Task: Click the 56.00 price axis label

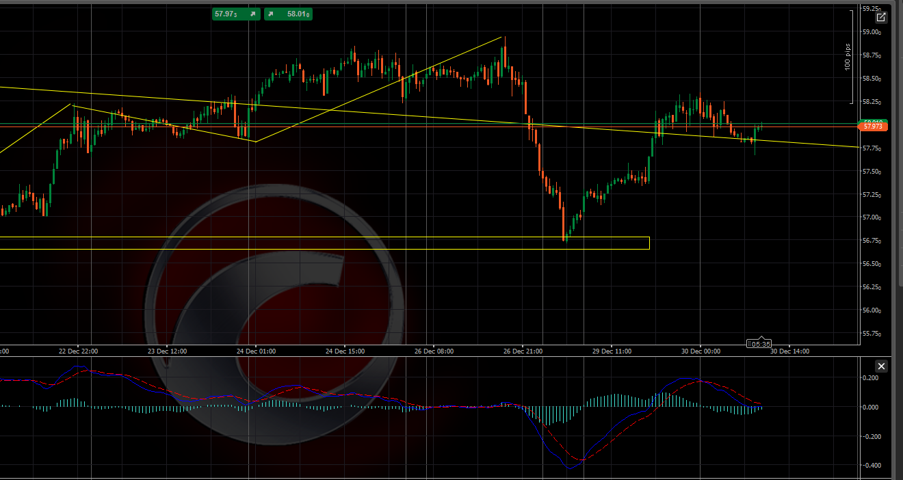Action: (872, 310)
